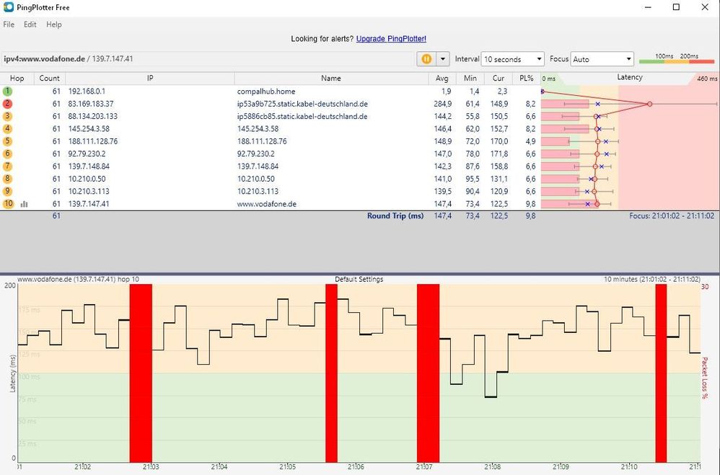Click the Latency graph column header
Screen dimensions: 720x475
click(x=630, y=78)
